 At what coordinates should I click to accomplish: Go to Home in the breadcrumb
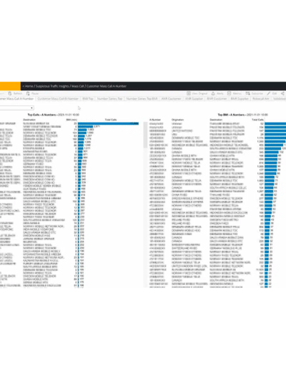tap(29, 86)
